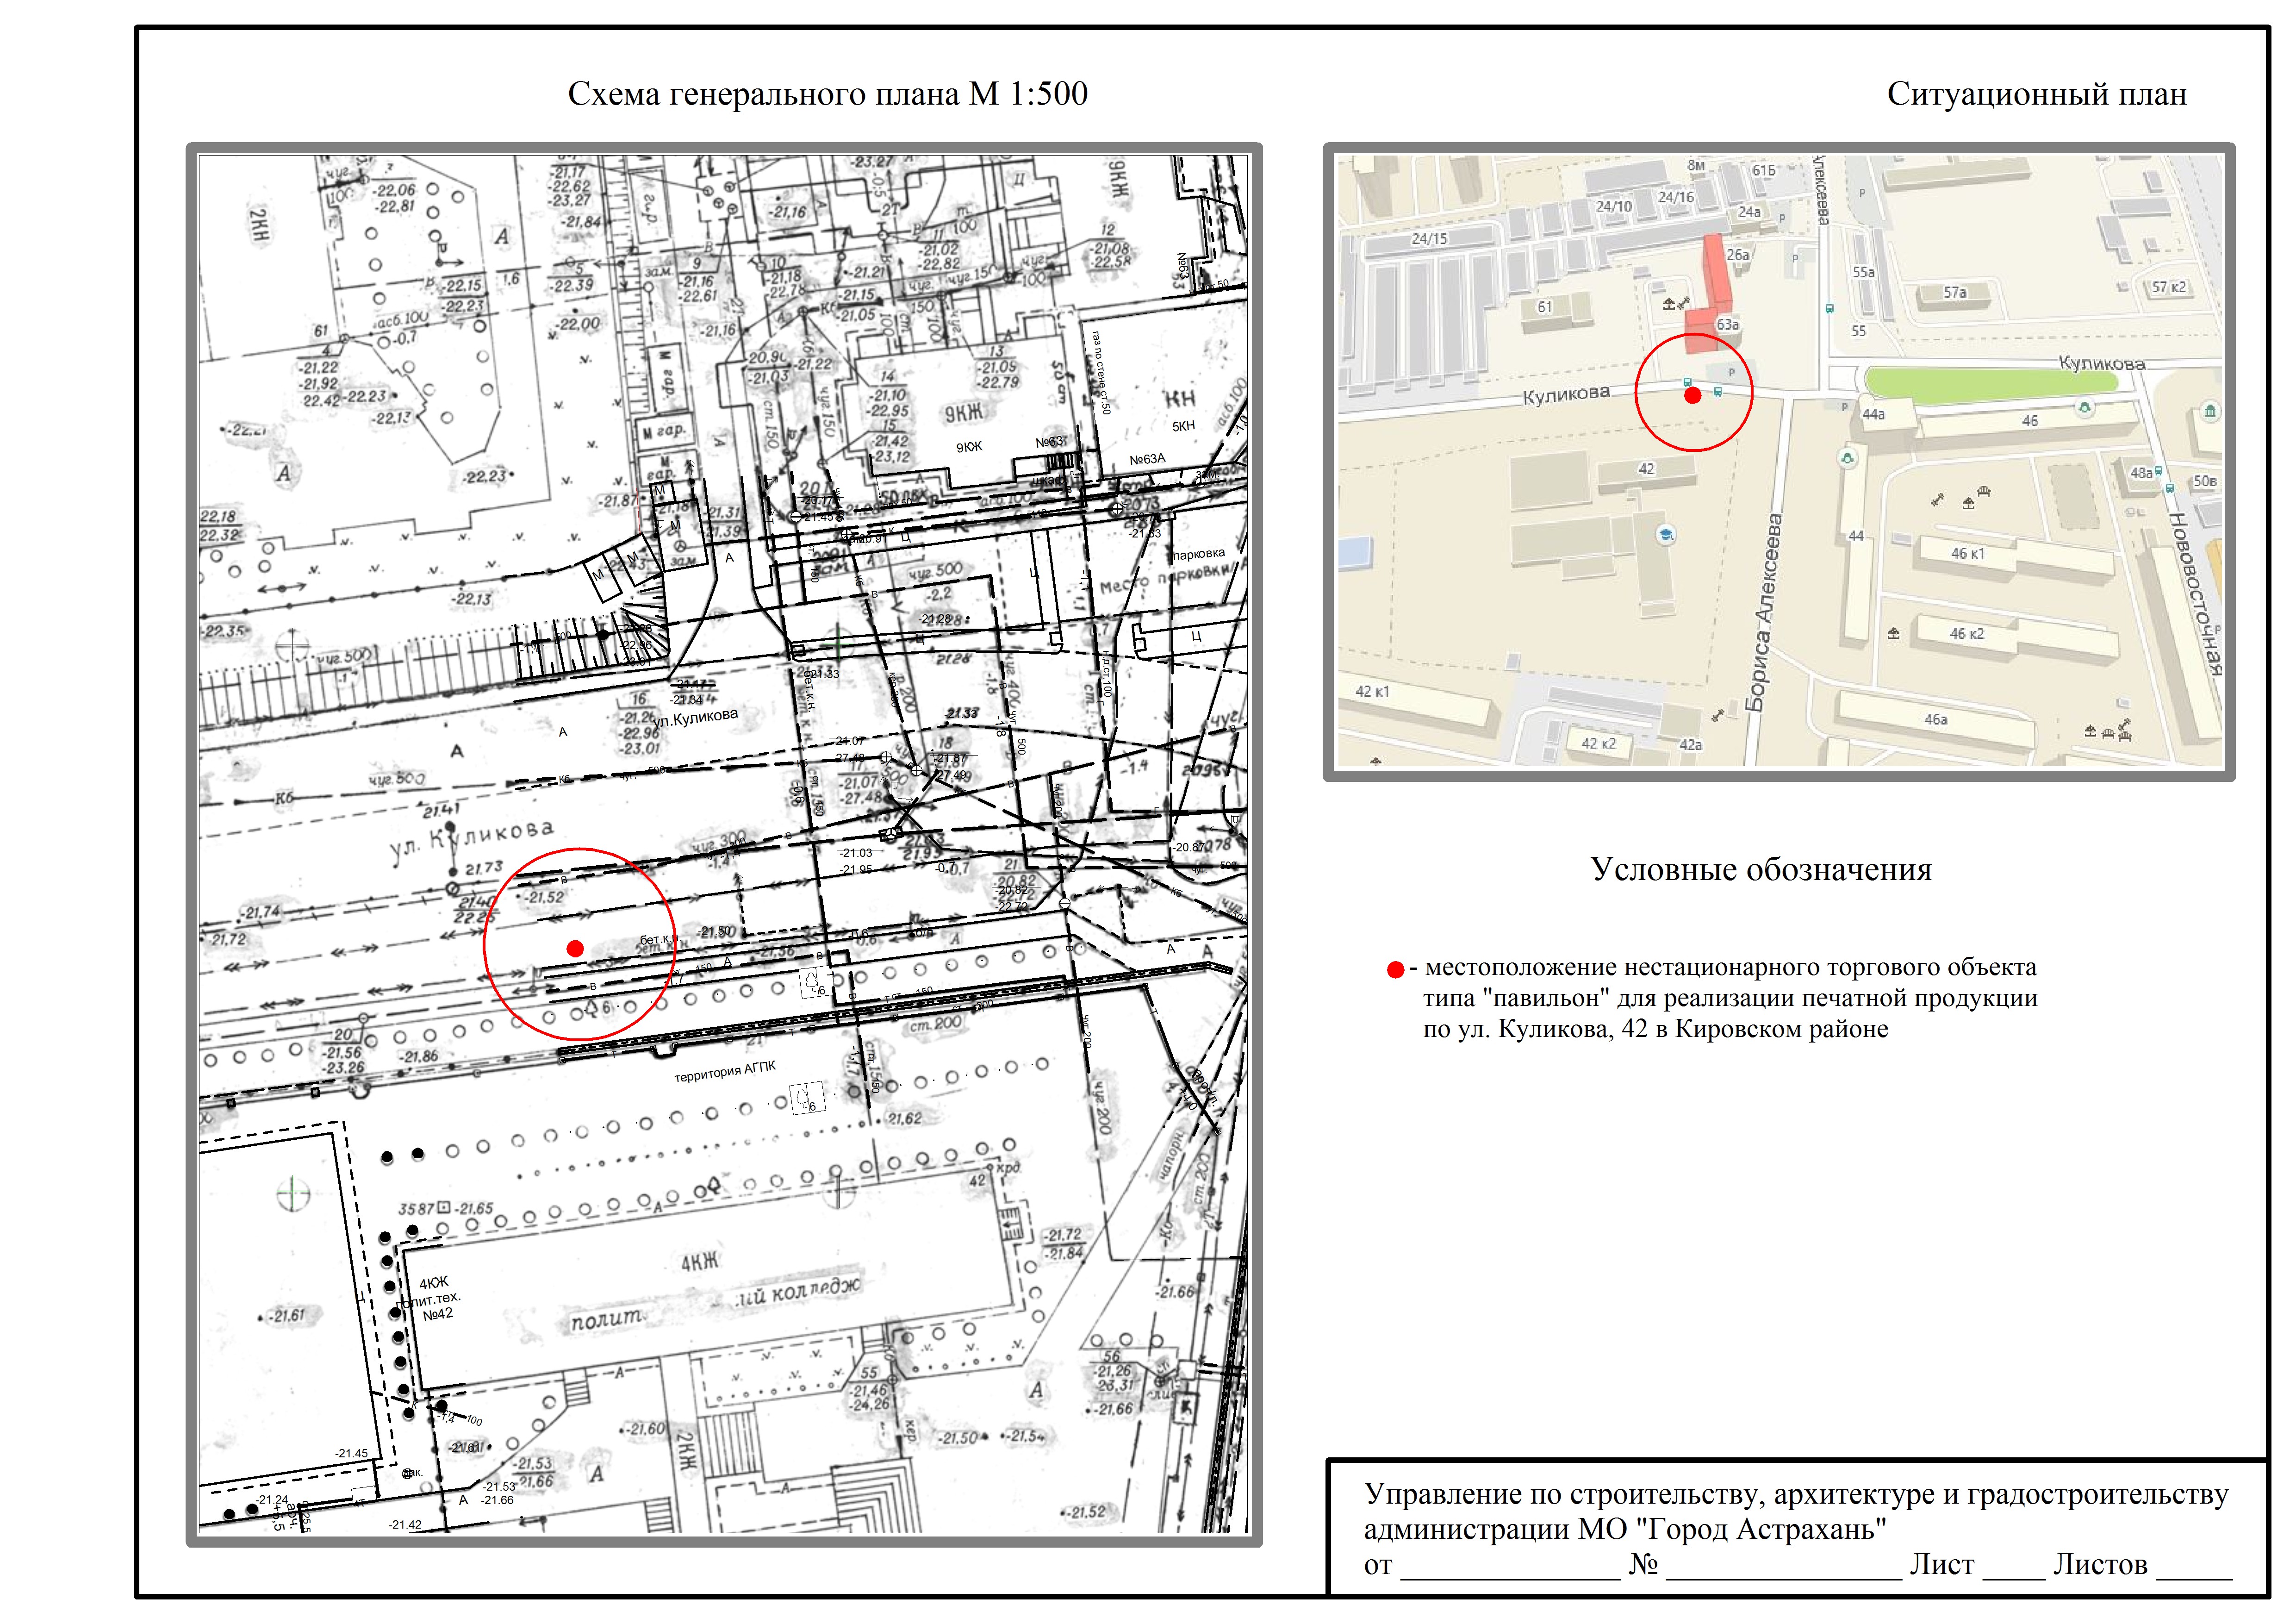
Task: Click the red location dot on situational map
Action: tap(1692, 395)
